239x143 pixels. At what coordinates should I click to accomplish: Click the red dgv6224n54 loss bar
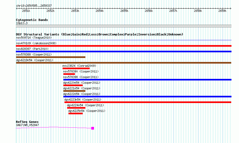click(x=76, y=108)
